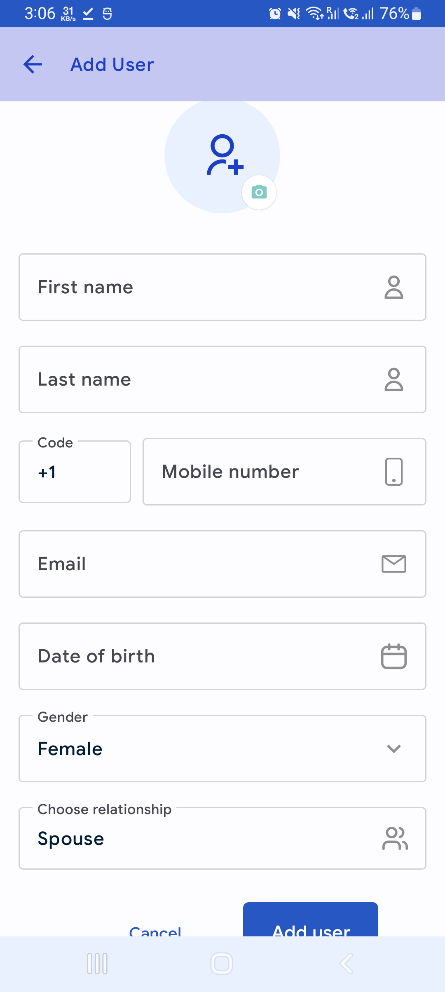This screenshot has width=445, height=992.
Task: Tap the camera icon on avatar
Action: (x=259, y=192)
